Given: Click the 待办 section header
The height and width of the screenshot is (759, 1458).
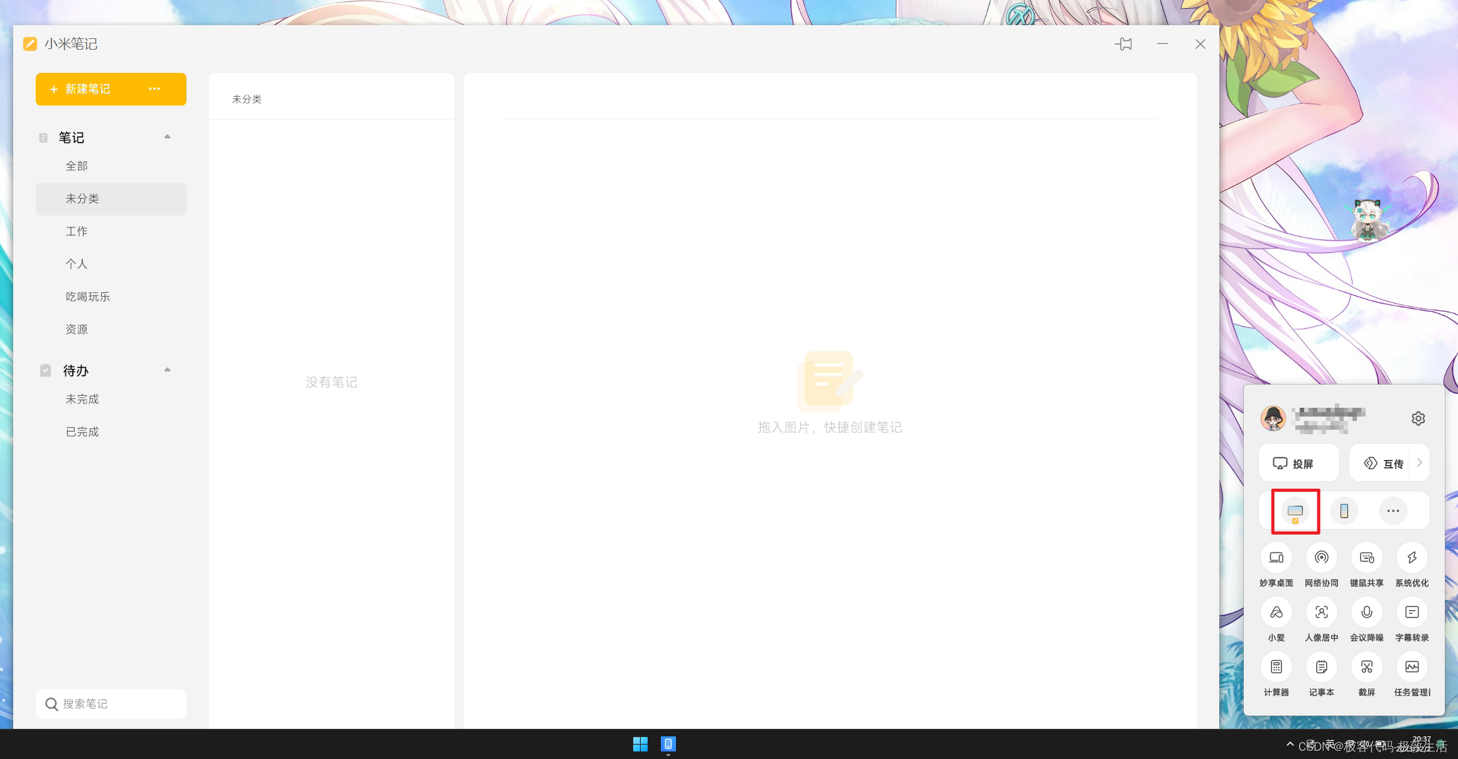Looking at the screenshot, I should tap(75, 371).
